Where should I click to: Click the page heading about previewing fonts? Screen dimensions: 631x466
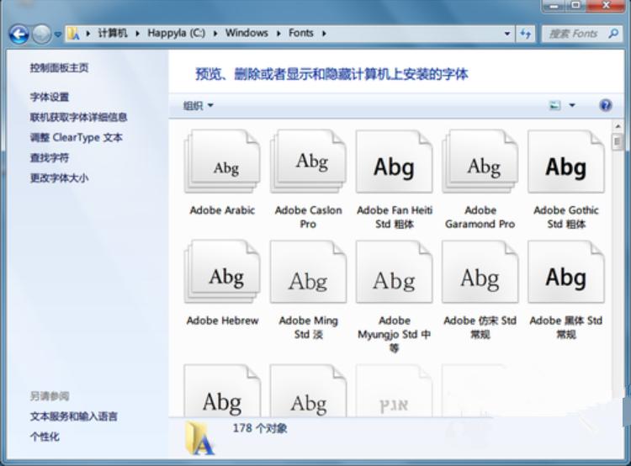click(x=331, y=74)
